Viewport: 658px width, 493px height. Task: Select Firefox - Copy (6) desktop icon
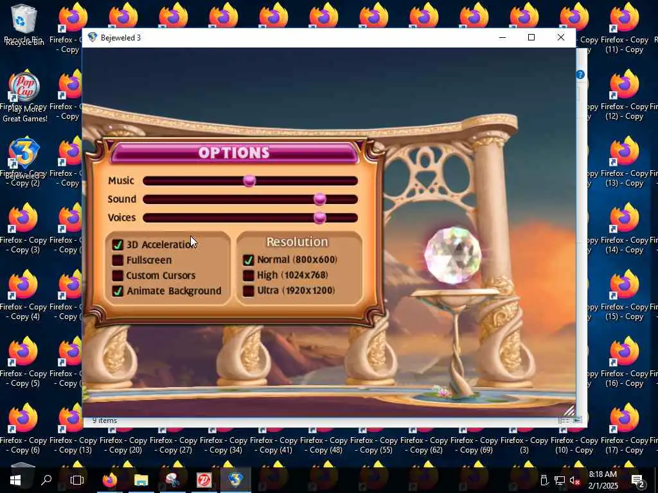pyautogui.click(x=23, y=427)
